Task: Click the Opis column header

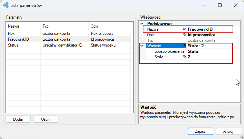Action: [110, 26]
